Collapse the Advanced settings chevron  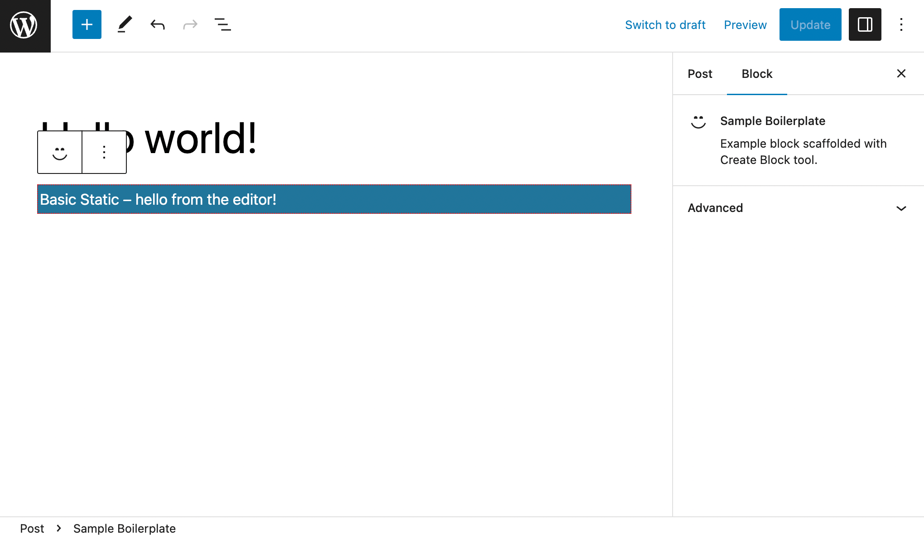coord(900,208)
